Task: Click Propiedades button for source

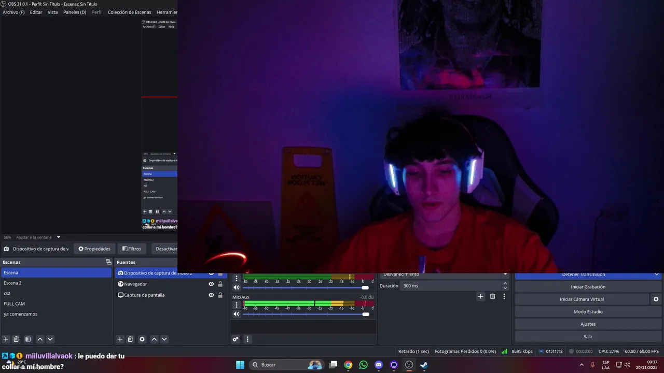Action: point(94,249)
